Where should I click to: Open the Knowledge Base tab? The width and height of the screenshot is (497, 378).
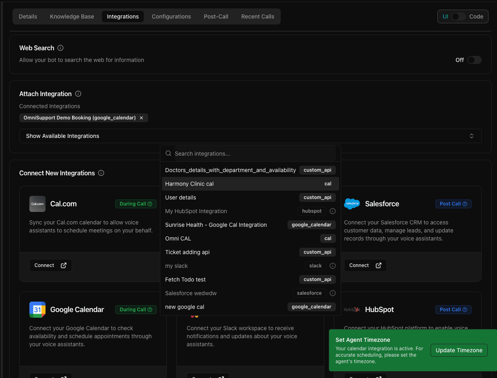point(72,16)
